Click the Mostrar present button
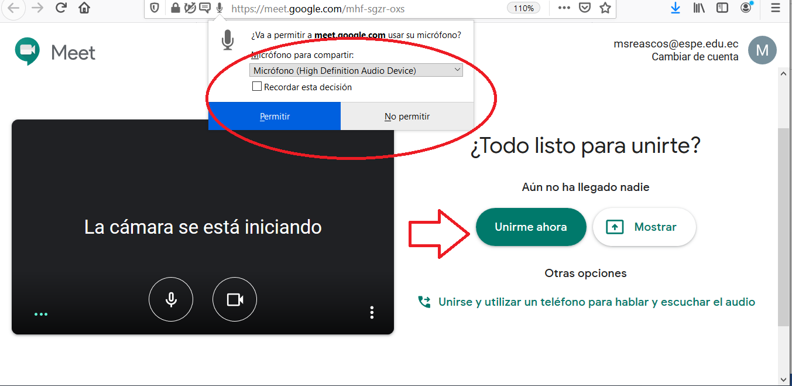This screenshot has width=792, height=386. click(644, 227)
